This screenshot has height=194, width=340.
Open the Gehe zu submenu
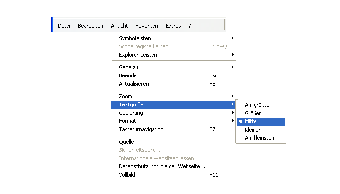174,67
